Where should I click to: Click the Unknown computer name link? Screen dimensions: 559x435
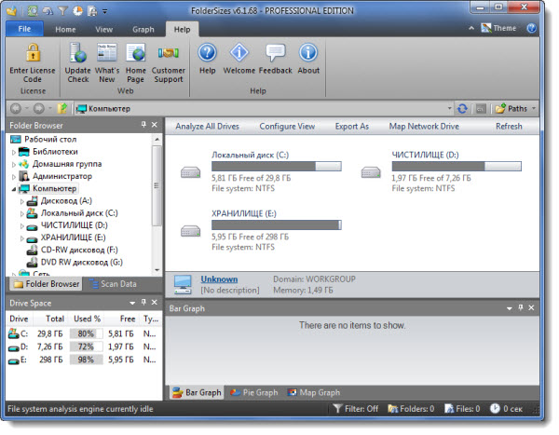coord(219,279)
